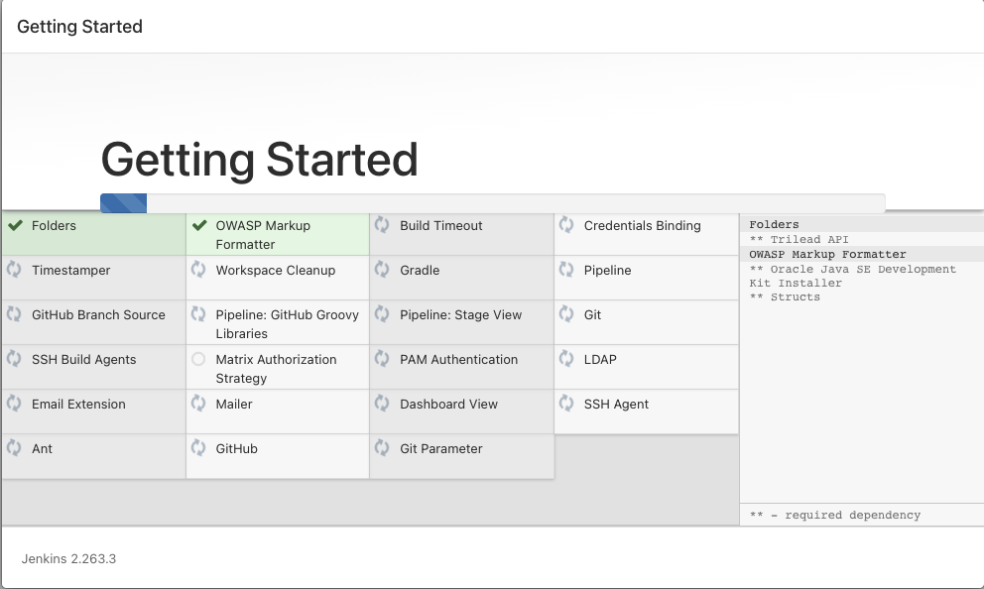Click the required dependency legend text
984x589 pixels.
point(834,515)
